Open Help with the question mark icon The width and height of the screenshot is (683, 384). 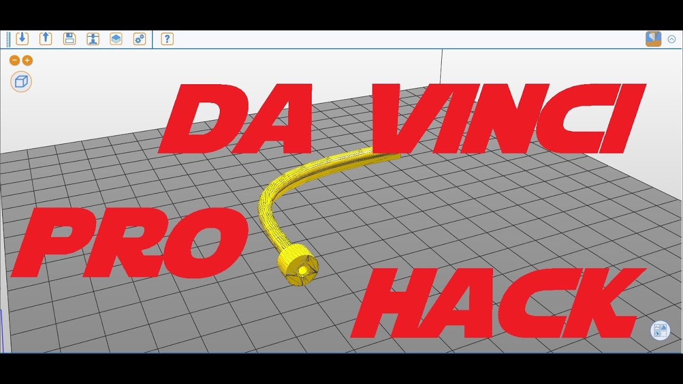pyautogui.click(x=167, y=39)
